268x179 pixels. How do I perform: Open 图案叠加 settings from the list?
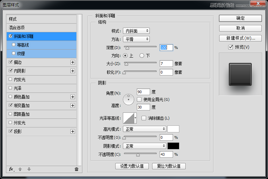42,114
